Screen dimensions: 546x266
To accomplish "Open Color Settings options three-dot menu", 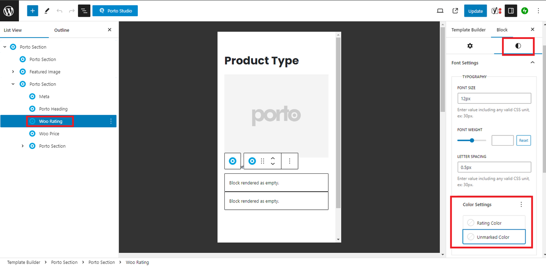I will tap(521, 205).
